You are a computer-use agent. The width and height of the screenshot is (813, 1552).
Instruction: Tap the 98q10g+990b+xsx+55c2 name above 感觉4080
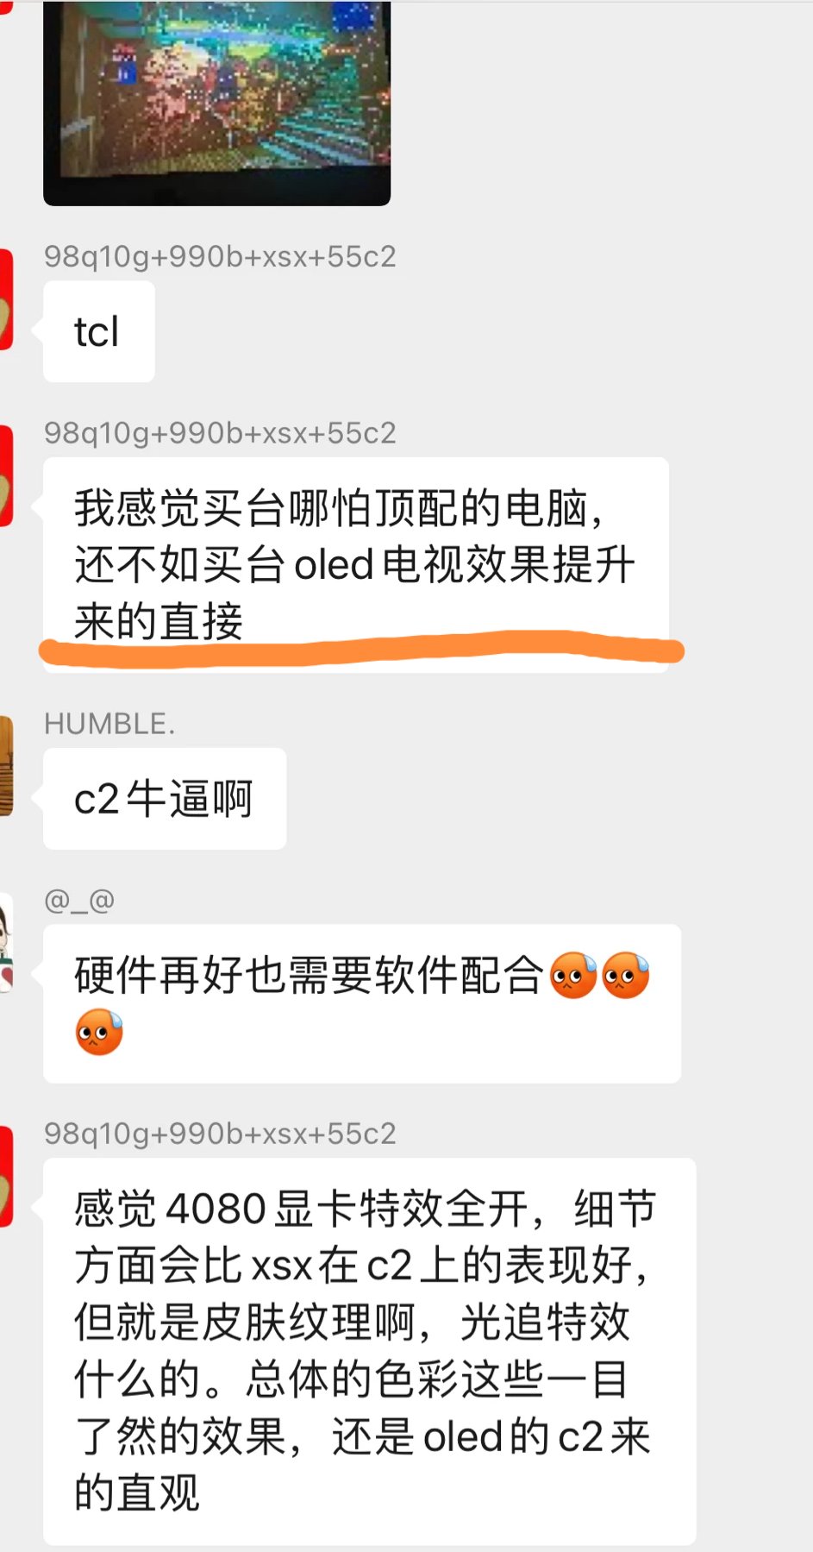[x=220, y=1133]
